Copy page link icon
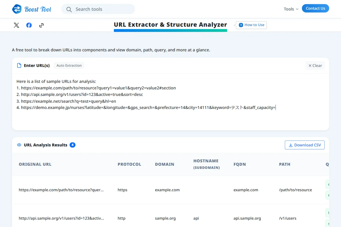Viewport: 341px width, 227px height. pyautogui.click(x=41, y=25)
